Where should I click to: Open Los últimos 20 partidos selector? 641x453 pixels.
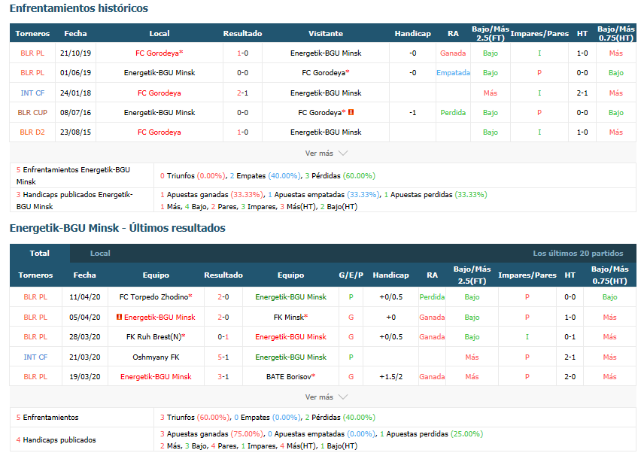[x=578, y=254]
